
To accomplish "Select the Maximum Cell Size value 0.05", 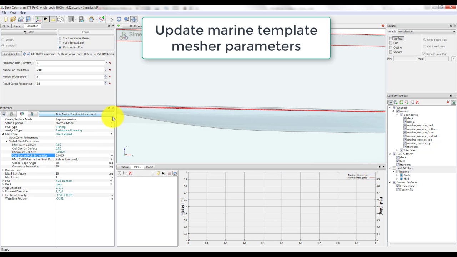I will pos(58,145).
